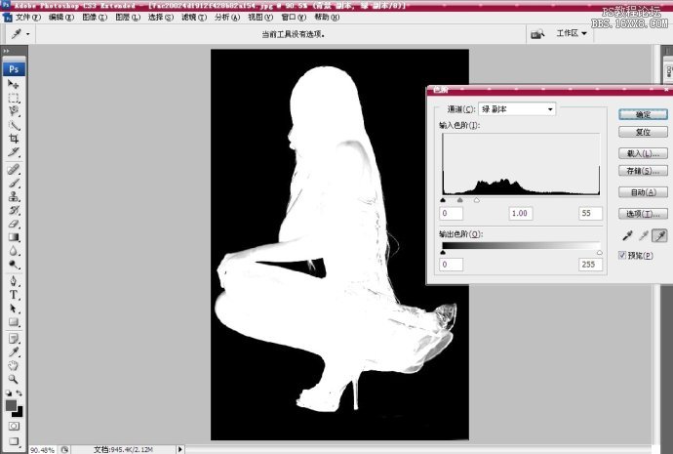
Task: Select the Notes tool
Action: point(14,339)
